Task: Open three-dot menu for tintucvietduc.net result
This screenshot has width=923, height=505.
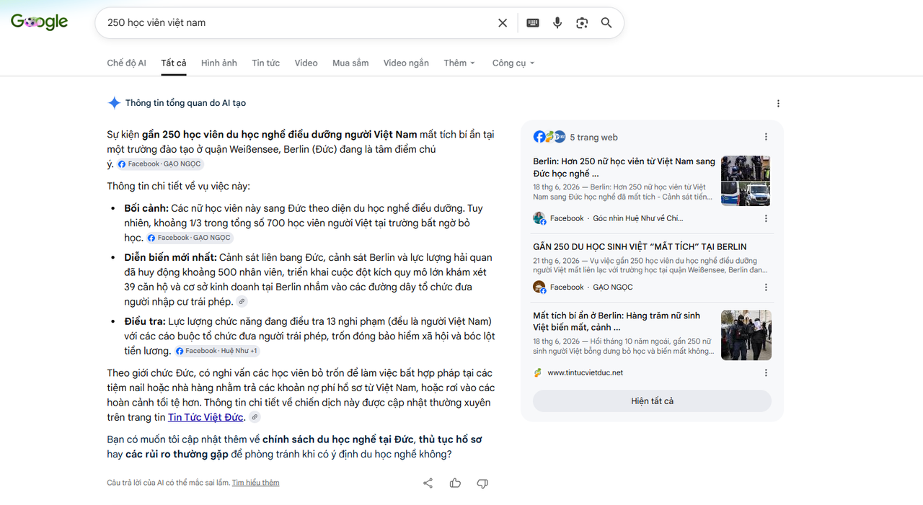Action: pos(766,372)
